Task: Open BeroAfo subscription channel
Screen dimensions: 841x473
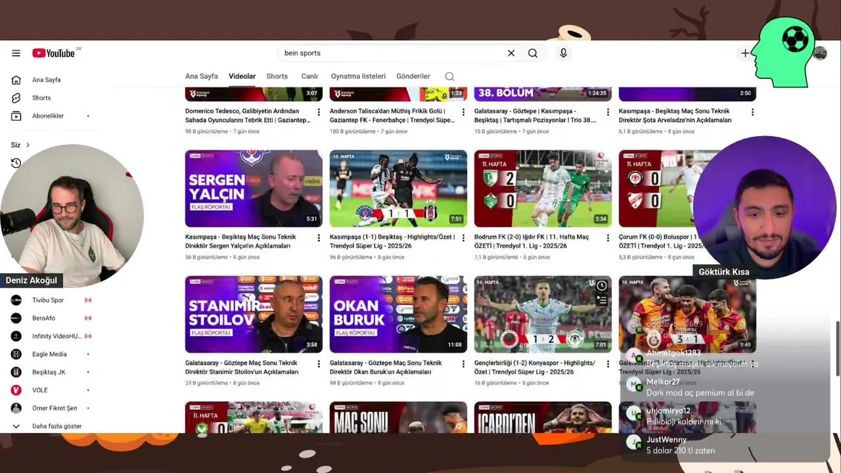Action: 43,318
